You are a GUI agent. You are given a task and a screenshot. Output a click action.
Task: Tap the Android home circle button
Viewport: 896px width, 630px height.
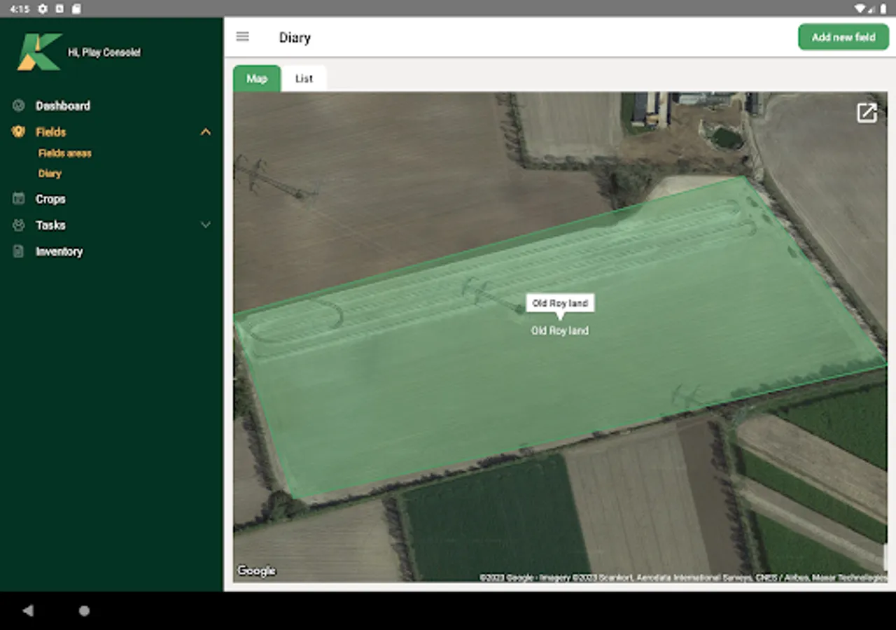coord(84,610)
